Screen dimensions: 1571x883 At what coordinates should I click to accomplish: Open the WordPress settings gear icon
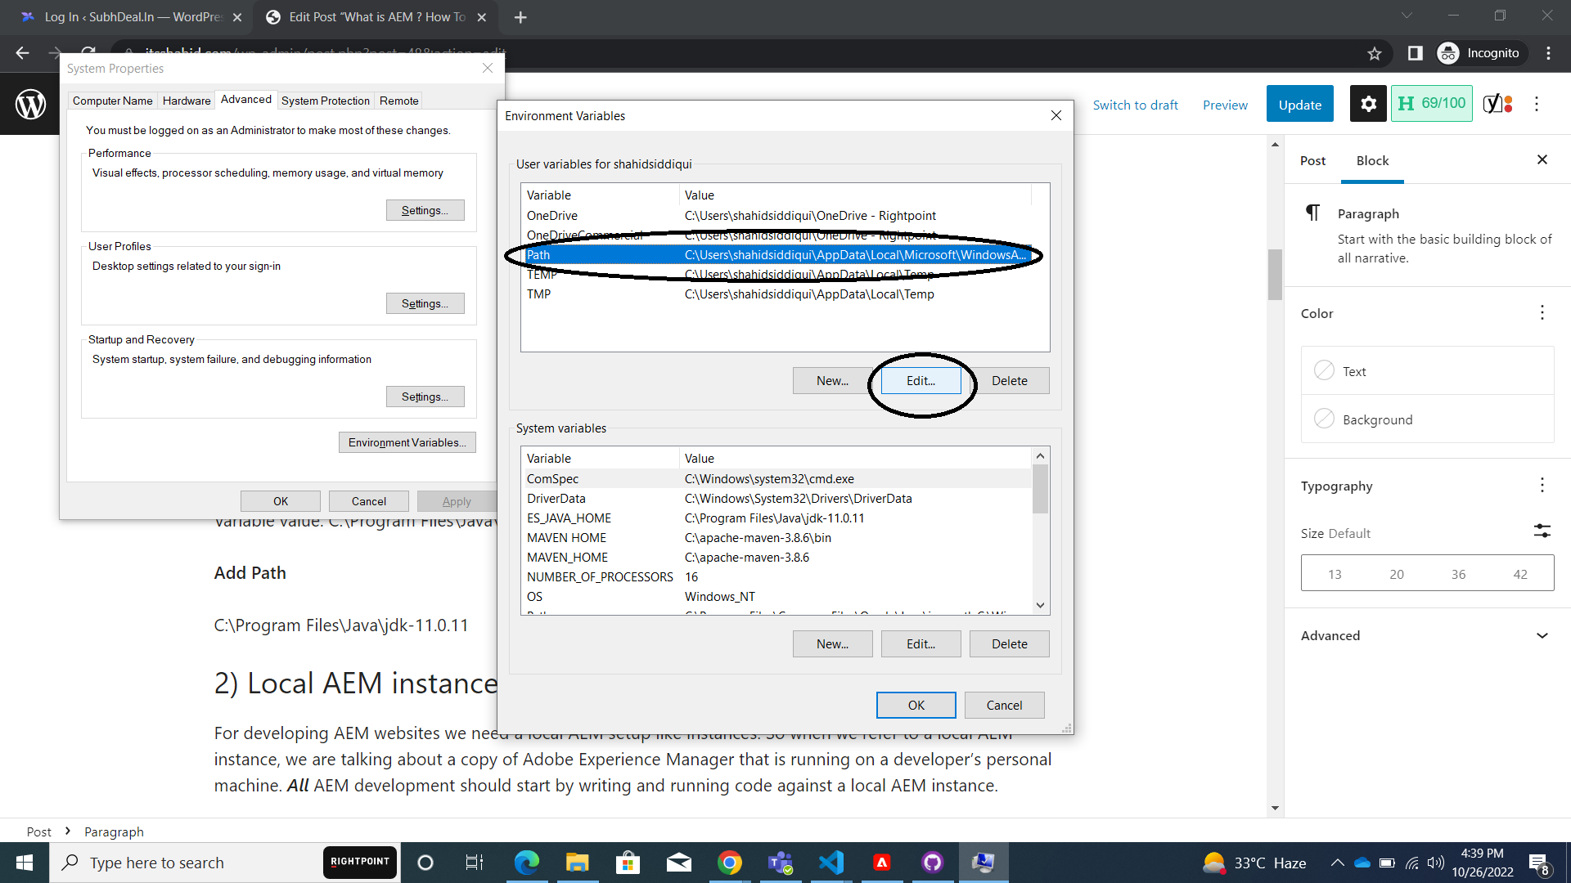click(x=1368, y=104)
